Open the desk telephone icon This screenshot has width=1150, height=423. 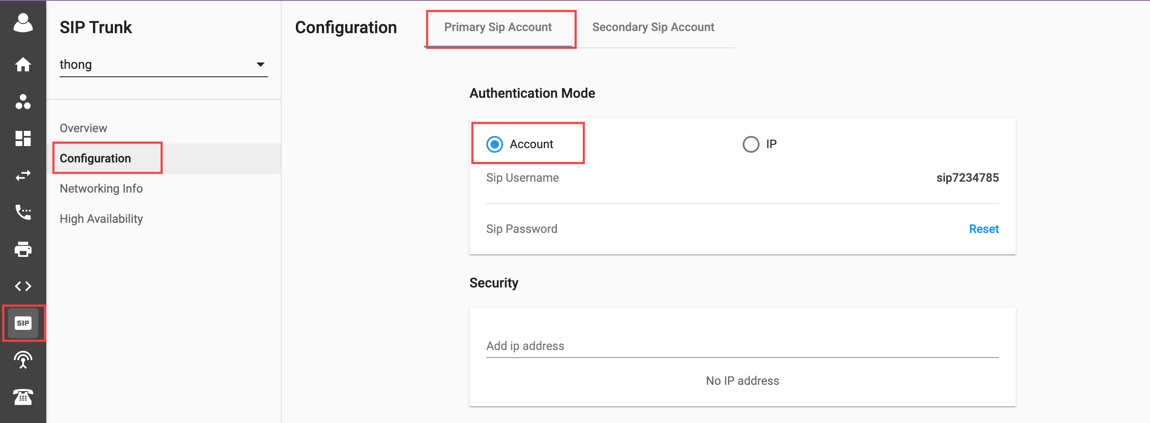click(x=23, y=397)
